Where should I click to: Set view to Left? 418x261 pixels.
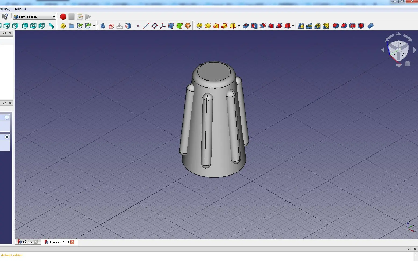coord(42,26)
